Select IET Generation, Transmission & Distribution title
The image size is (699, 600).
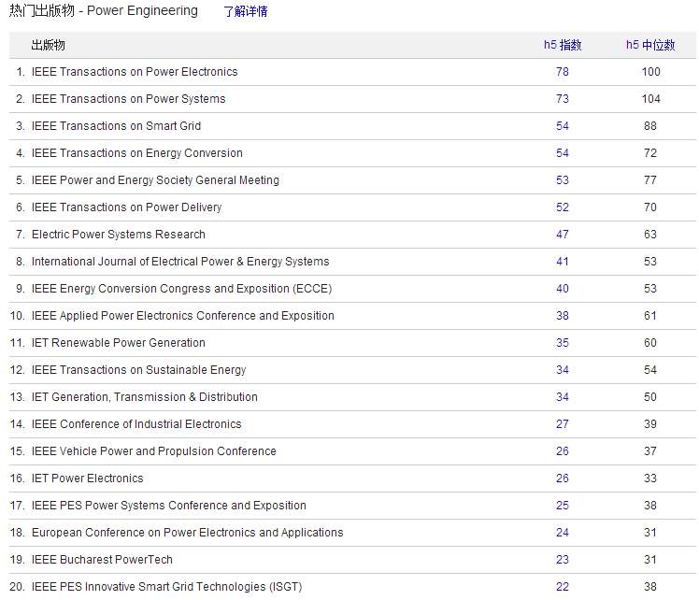[x=145, y=397]
